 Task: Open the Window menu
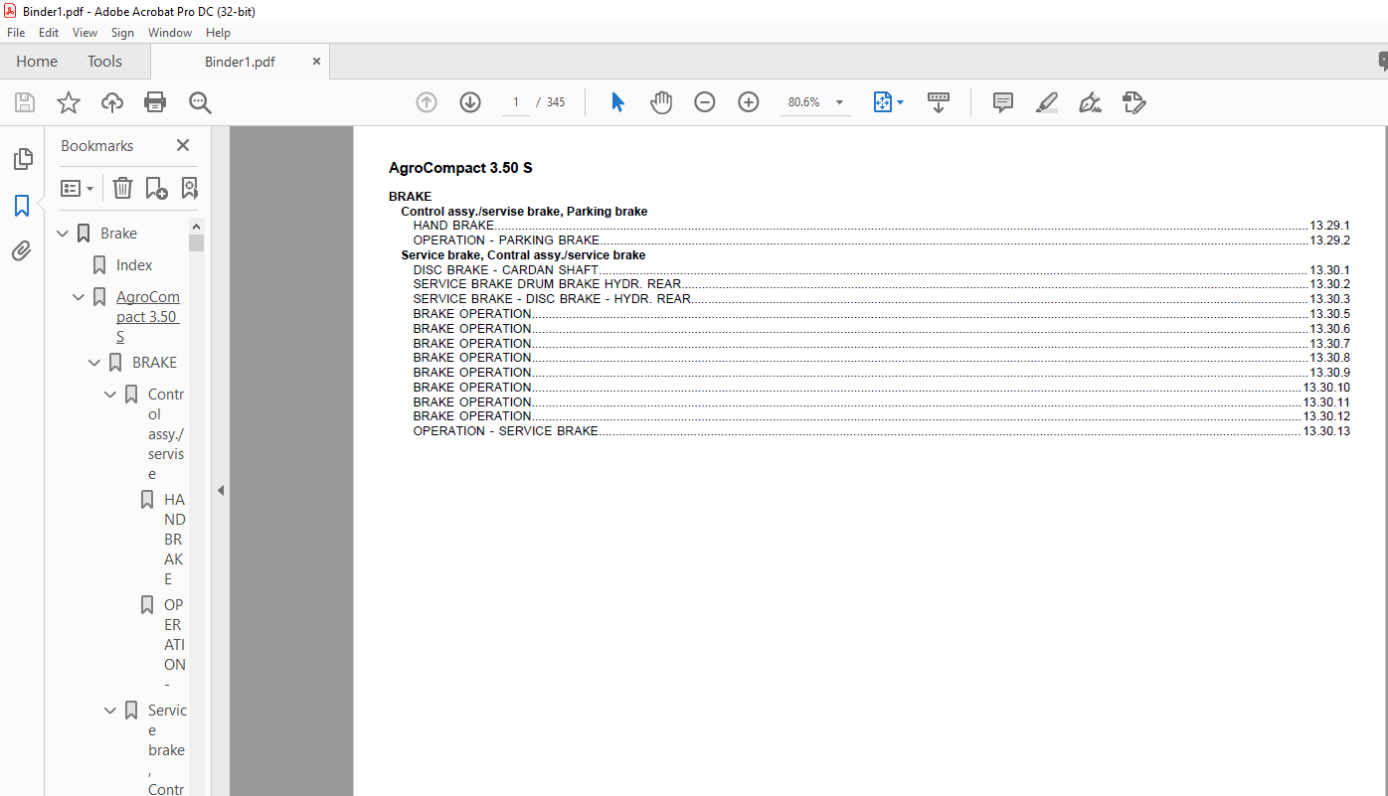click(x=170, y=33)
